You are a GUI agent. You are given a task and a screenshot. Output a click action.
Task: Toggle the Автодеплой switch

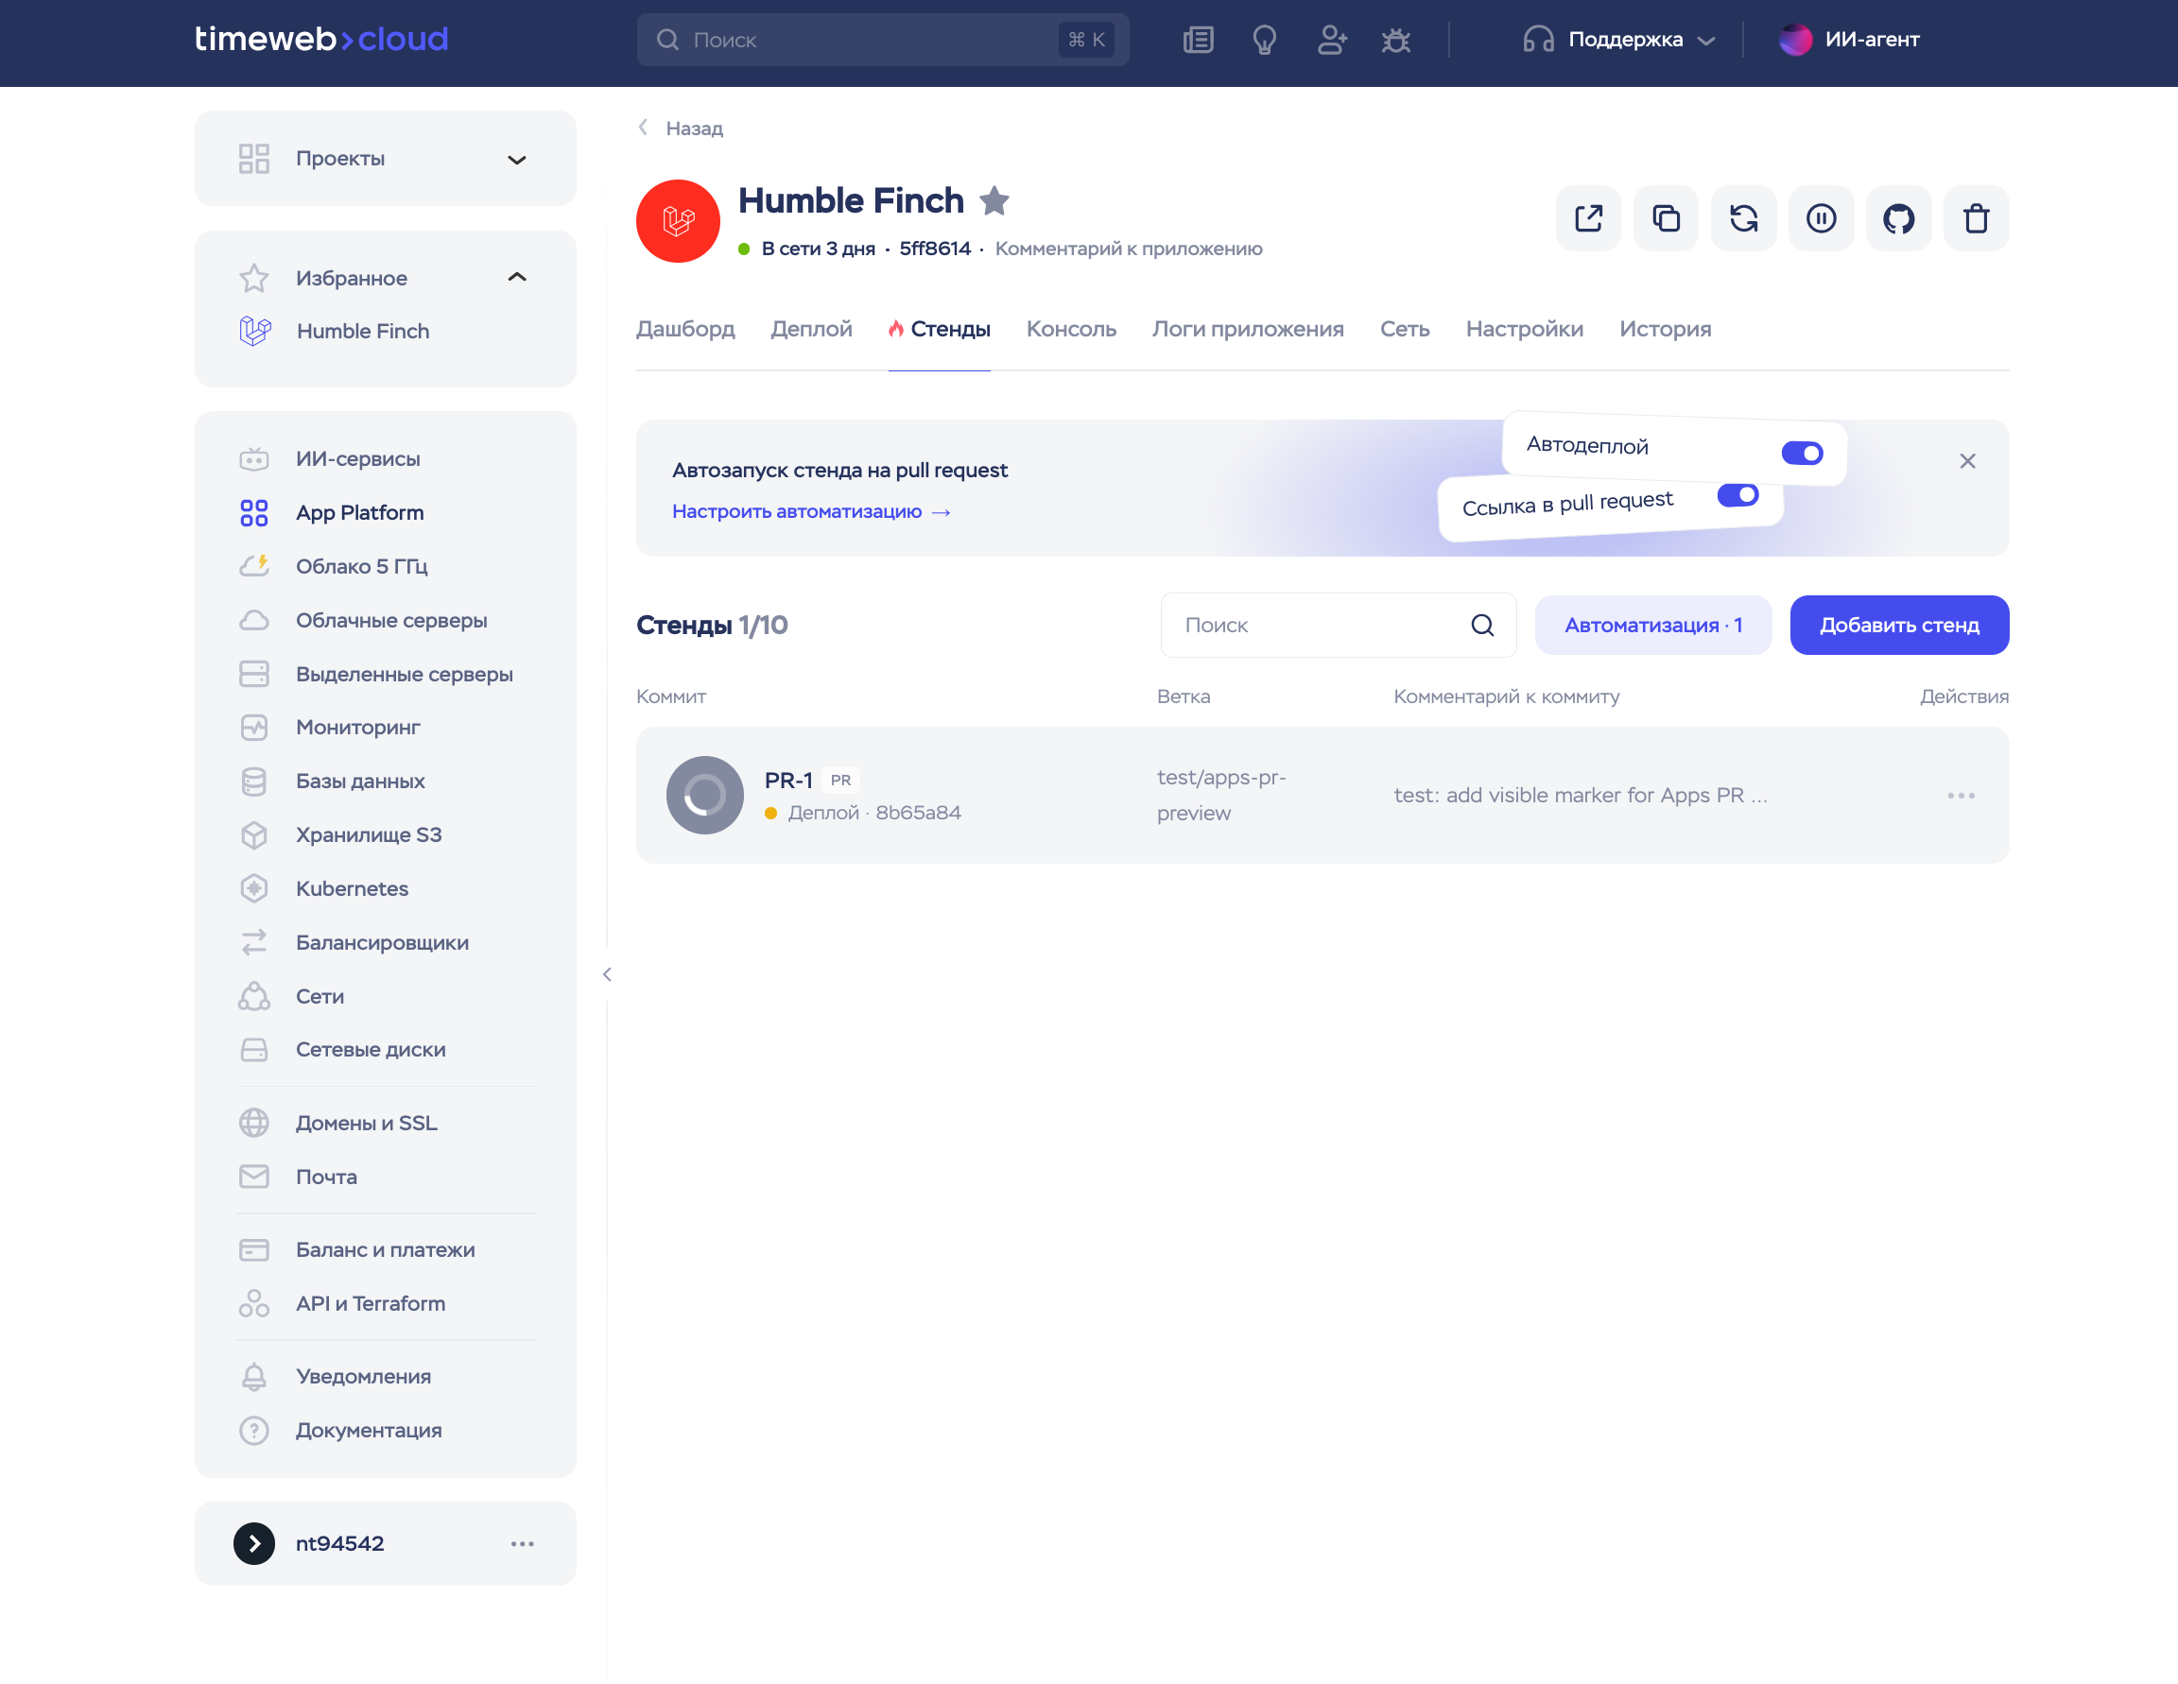[x=1802, y=453]
